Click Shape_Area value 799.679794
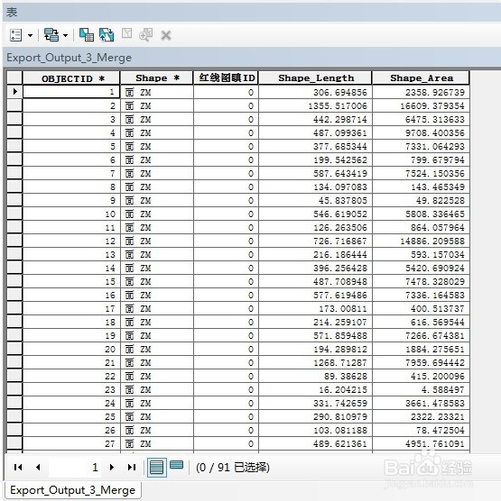The image size is (501, 501). [x=437, y=159]
